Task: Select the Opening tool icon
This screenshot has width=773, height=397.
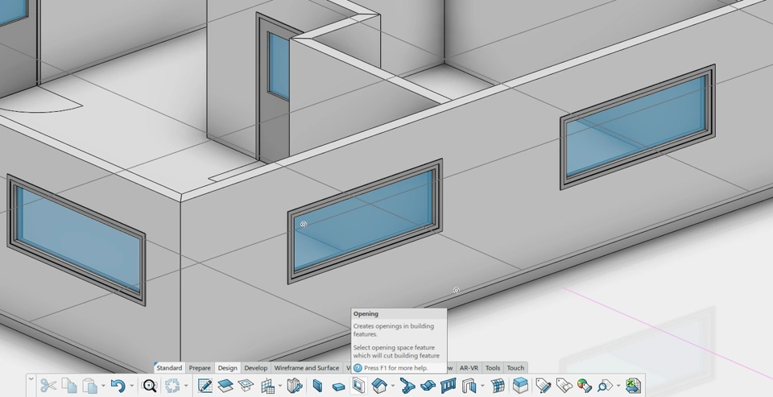Action: pos(359,385)
